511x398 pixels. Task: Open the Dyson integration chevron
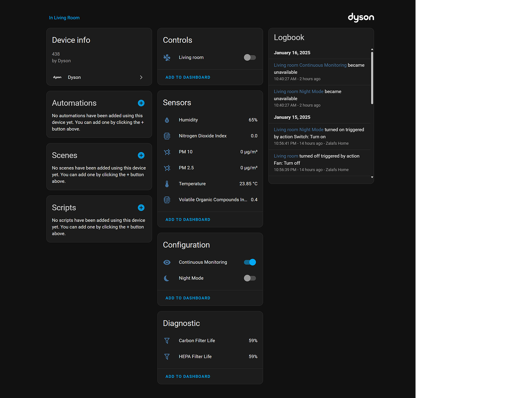tap(141, 78)
